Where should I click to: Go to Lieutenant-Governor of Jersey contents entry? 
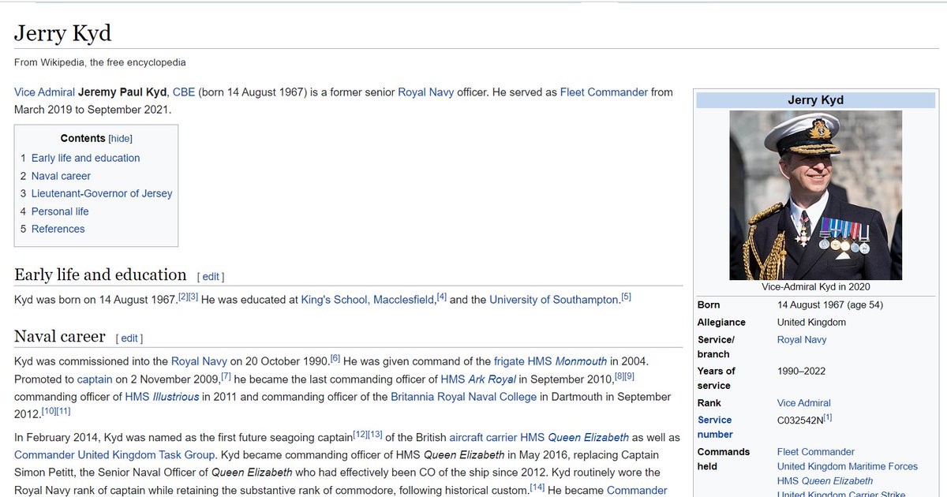[x=102, y=193]
